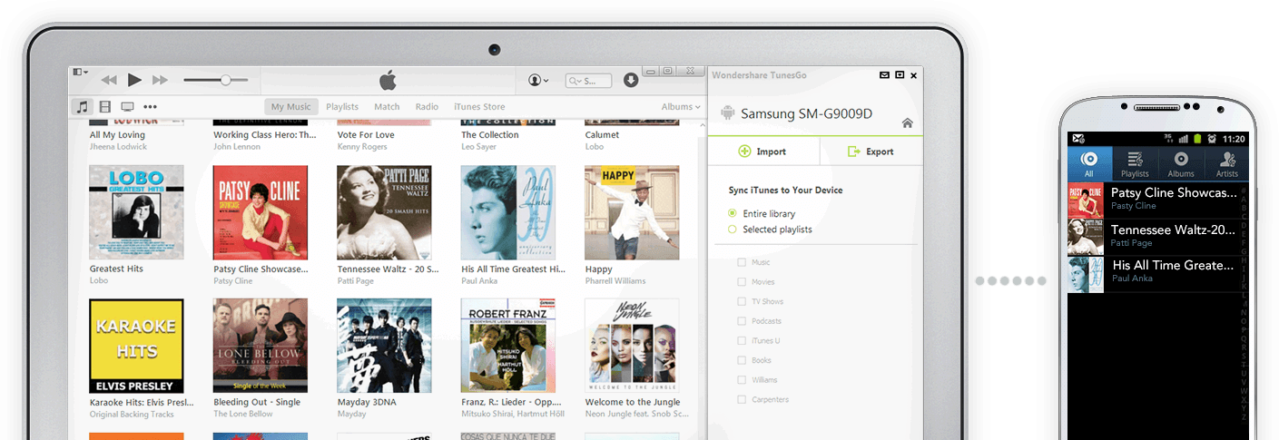
Task: Play music using iTunes play button
Action: click(x=134, y=80)
